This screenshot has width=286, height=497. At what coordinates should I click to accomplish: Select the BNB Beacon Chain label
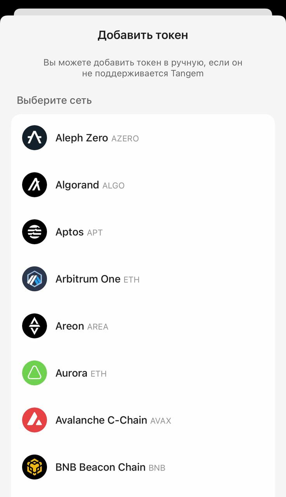pyautogui.click(x=101, y=467)
